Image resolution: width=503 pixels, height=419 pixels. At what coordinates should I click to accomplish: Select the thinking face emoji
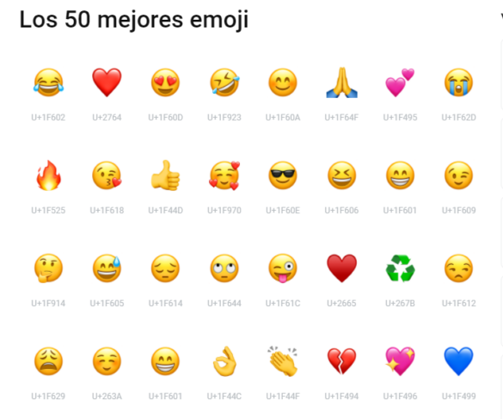48,268
